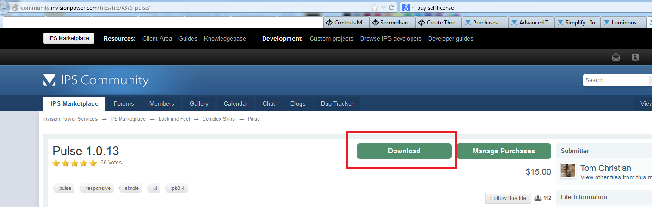Select IPS Marketplace navigation tab

coord(74,103)
